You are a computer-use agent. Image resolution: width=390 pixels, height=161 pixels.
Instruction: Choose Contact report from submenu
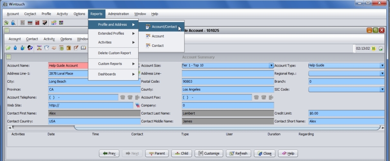161,46
